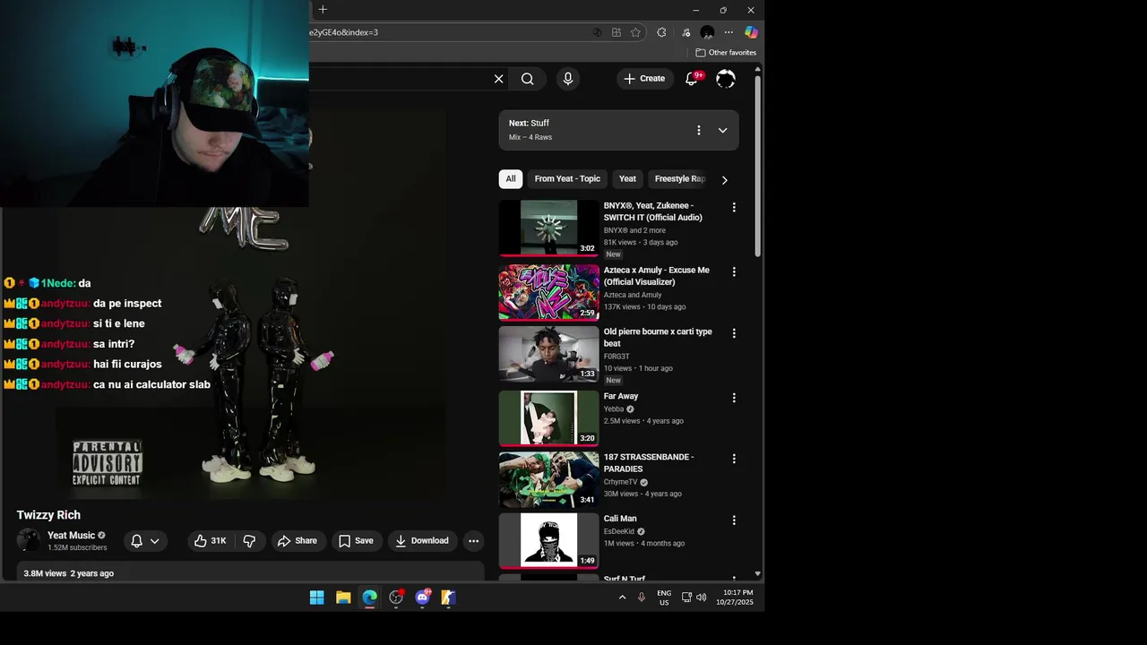Screen dimensions: 1147x645
Task: Switch input language ENG US
Action: pos(664,598)
